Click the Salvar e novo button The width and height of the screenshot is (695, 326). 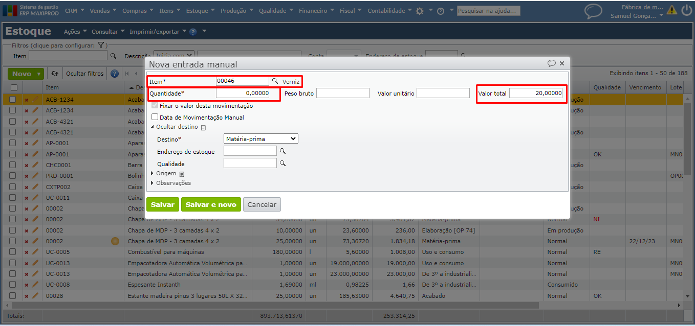(211, 204)
